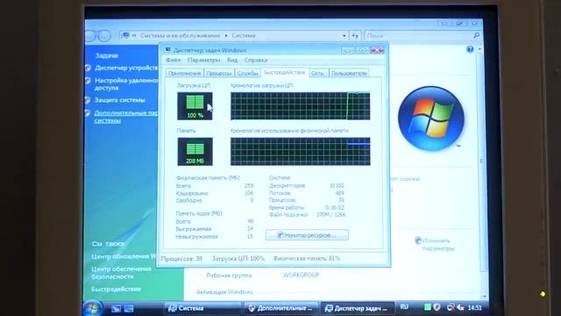Switch to the Приложения tab
The width and height of the screenshot is (561, 316).
(185, 73)
